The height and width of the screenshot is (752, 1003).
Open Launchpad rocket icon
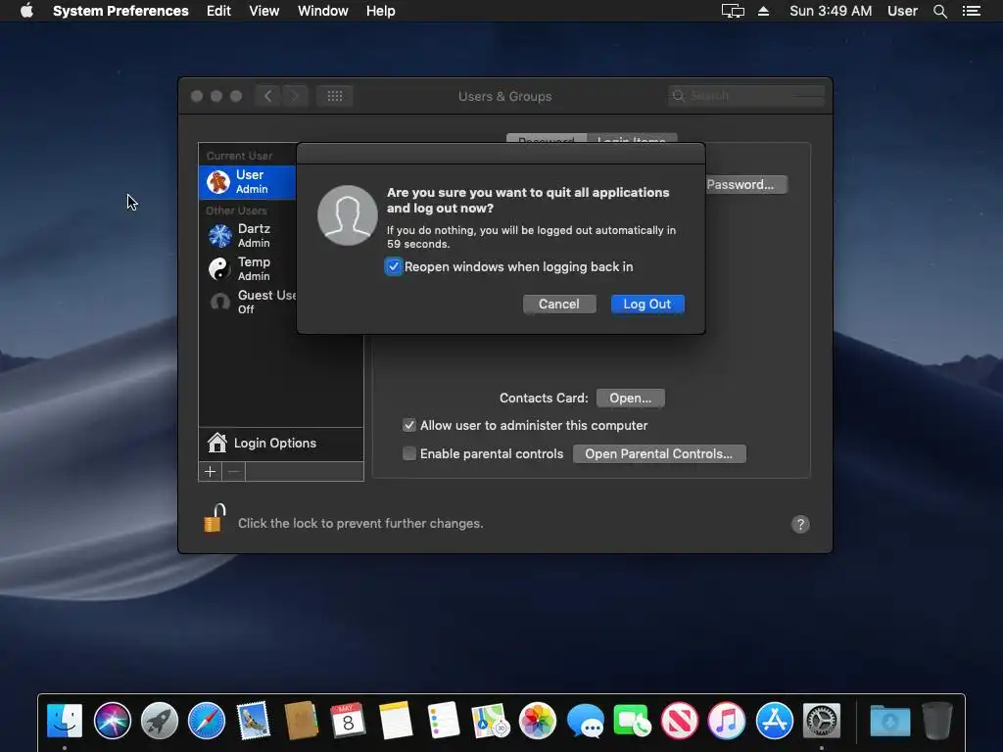click(160, 721)
